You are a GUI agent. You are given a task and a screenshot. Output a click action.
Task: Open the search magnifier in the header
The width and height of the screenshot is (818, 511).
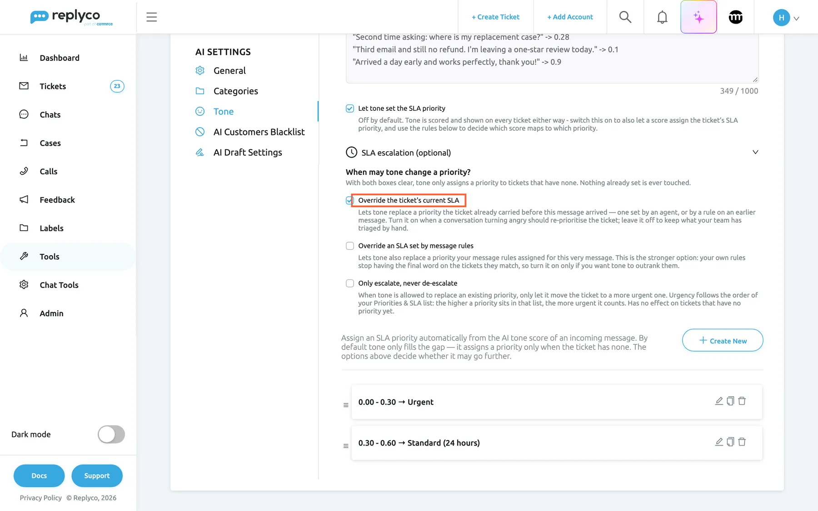[x=625, y=17]
